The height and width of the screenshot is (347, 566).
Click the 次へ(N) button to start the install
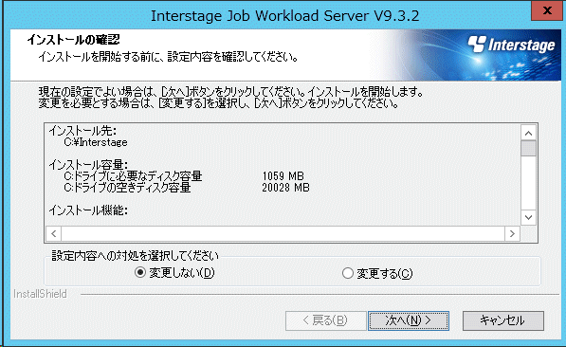point(409,320)
